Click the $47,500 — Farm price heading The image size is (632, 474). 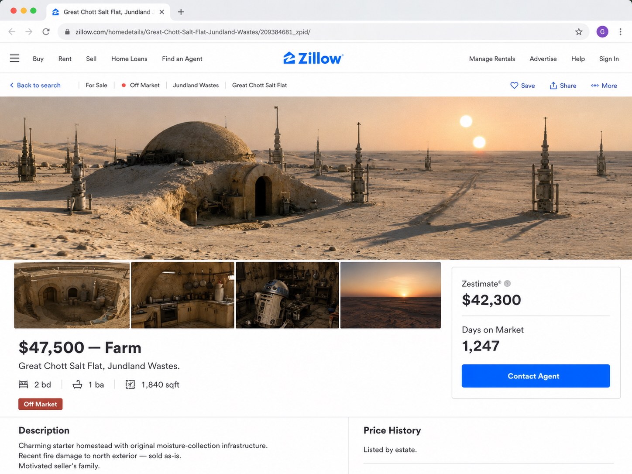click(80, 347)
